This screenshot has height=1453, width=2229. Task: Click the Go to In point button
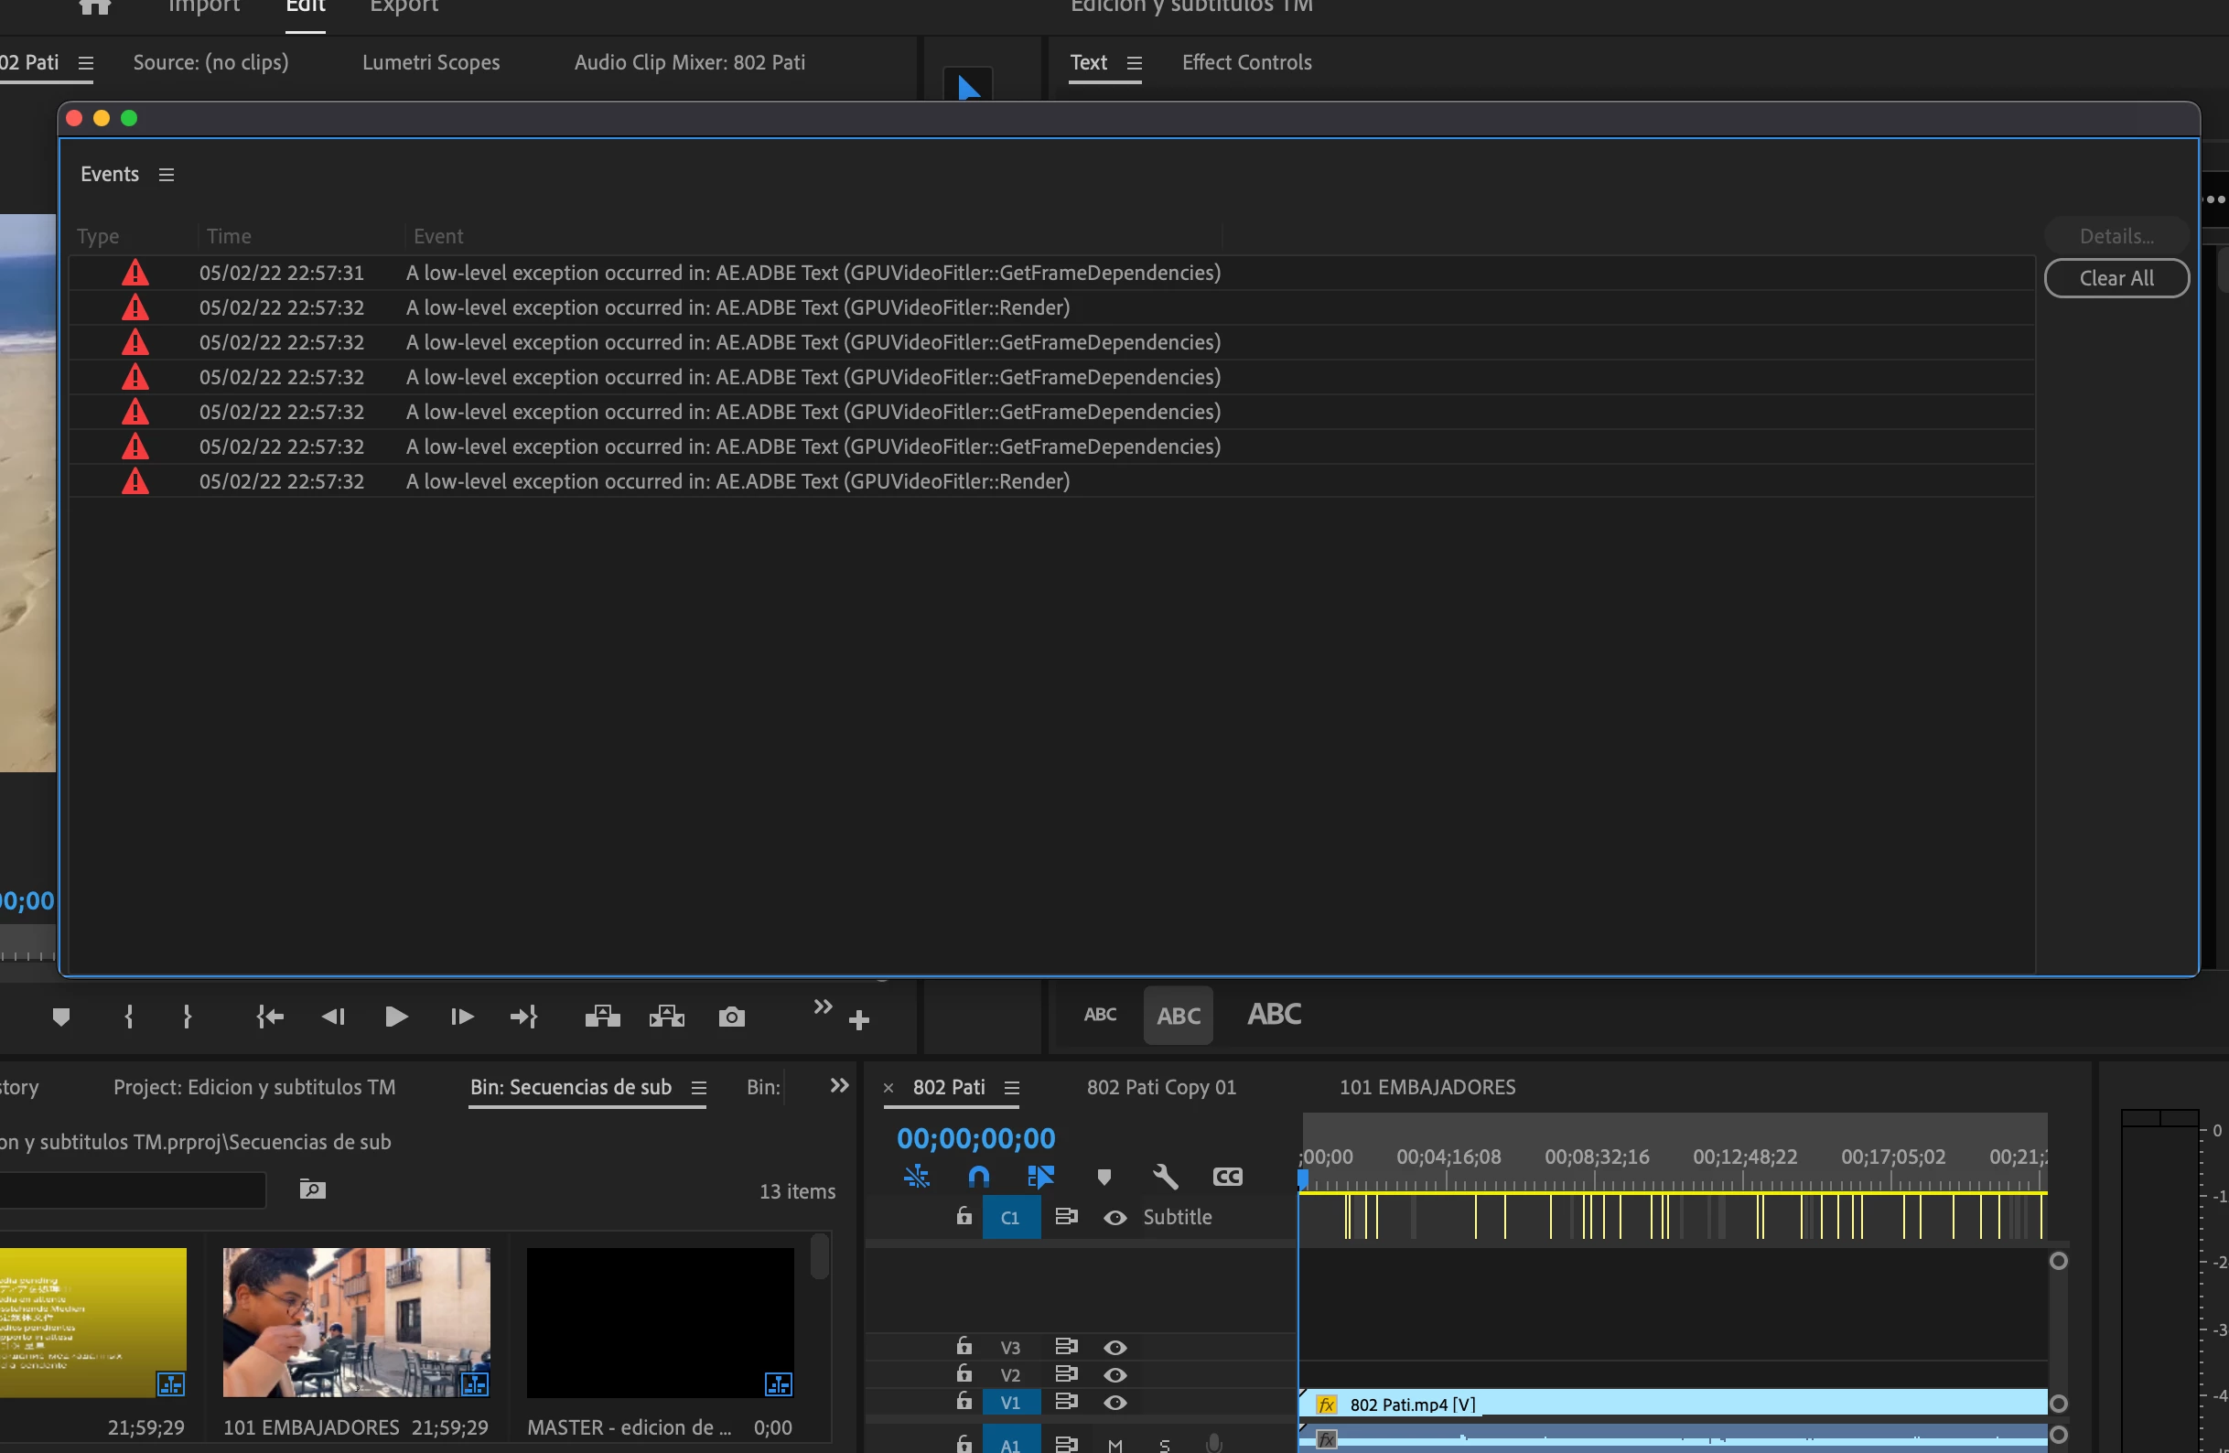(x=270, y=1017)
